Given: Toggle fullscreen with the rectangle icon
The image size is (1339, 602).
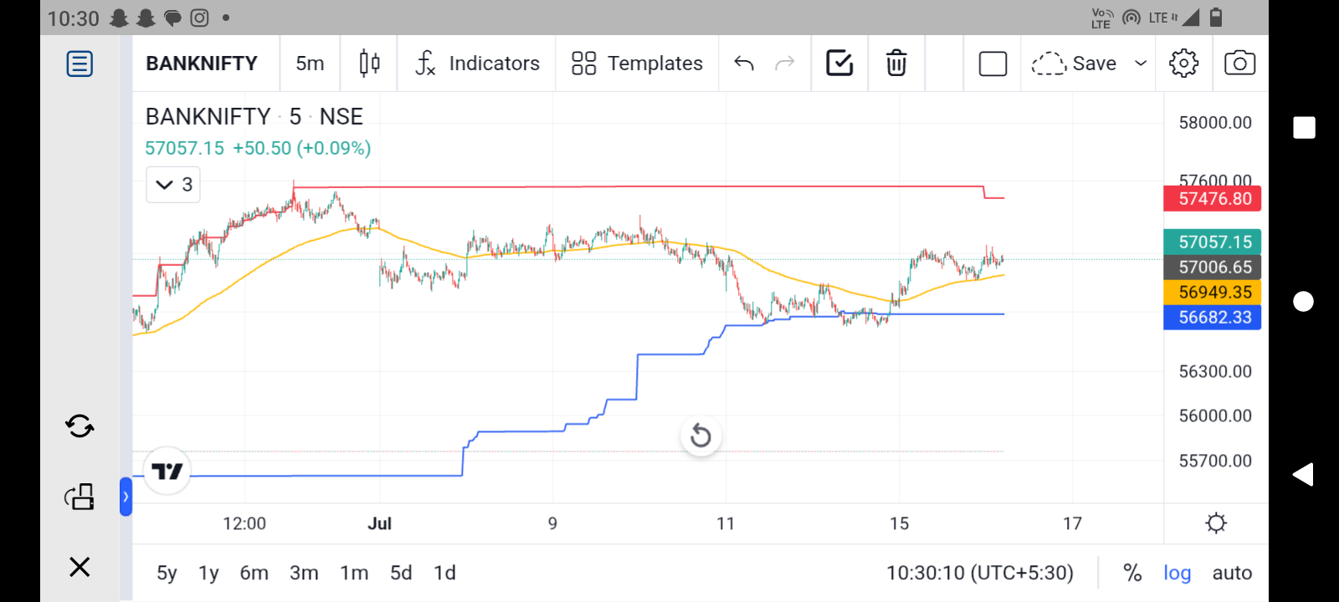Looking at the screenshot, I should click(993, 64).
